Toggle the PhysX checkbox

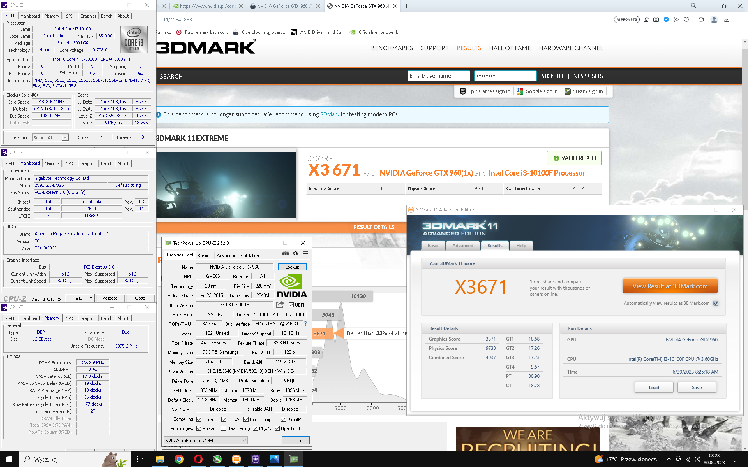(x=255, y=428)
